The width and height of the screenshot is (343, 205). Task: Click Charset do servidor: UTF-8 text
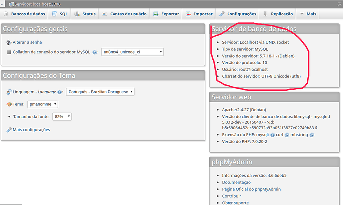[261, 76]
